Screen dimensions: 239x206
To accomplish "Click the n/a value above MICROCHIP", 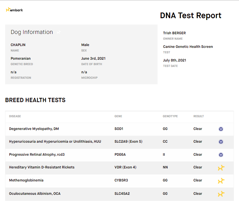I will pos(84,72).
